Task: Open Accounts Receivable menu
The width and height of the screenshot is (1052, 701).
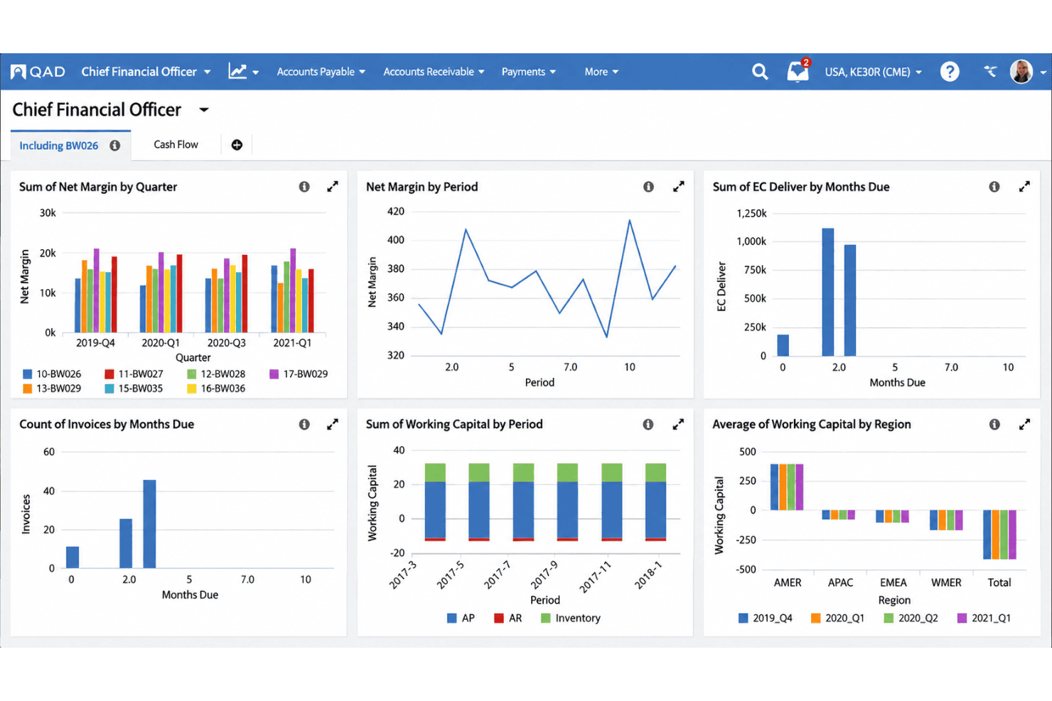Action: pyautogui.click(x=434, y=72)
